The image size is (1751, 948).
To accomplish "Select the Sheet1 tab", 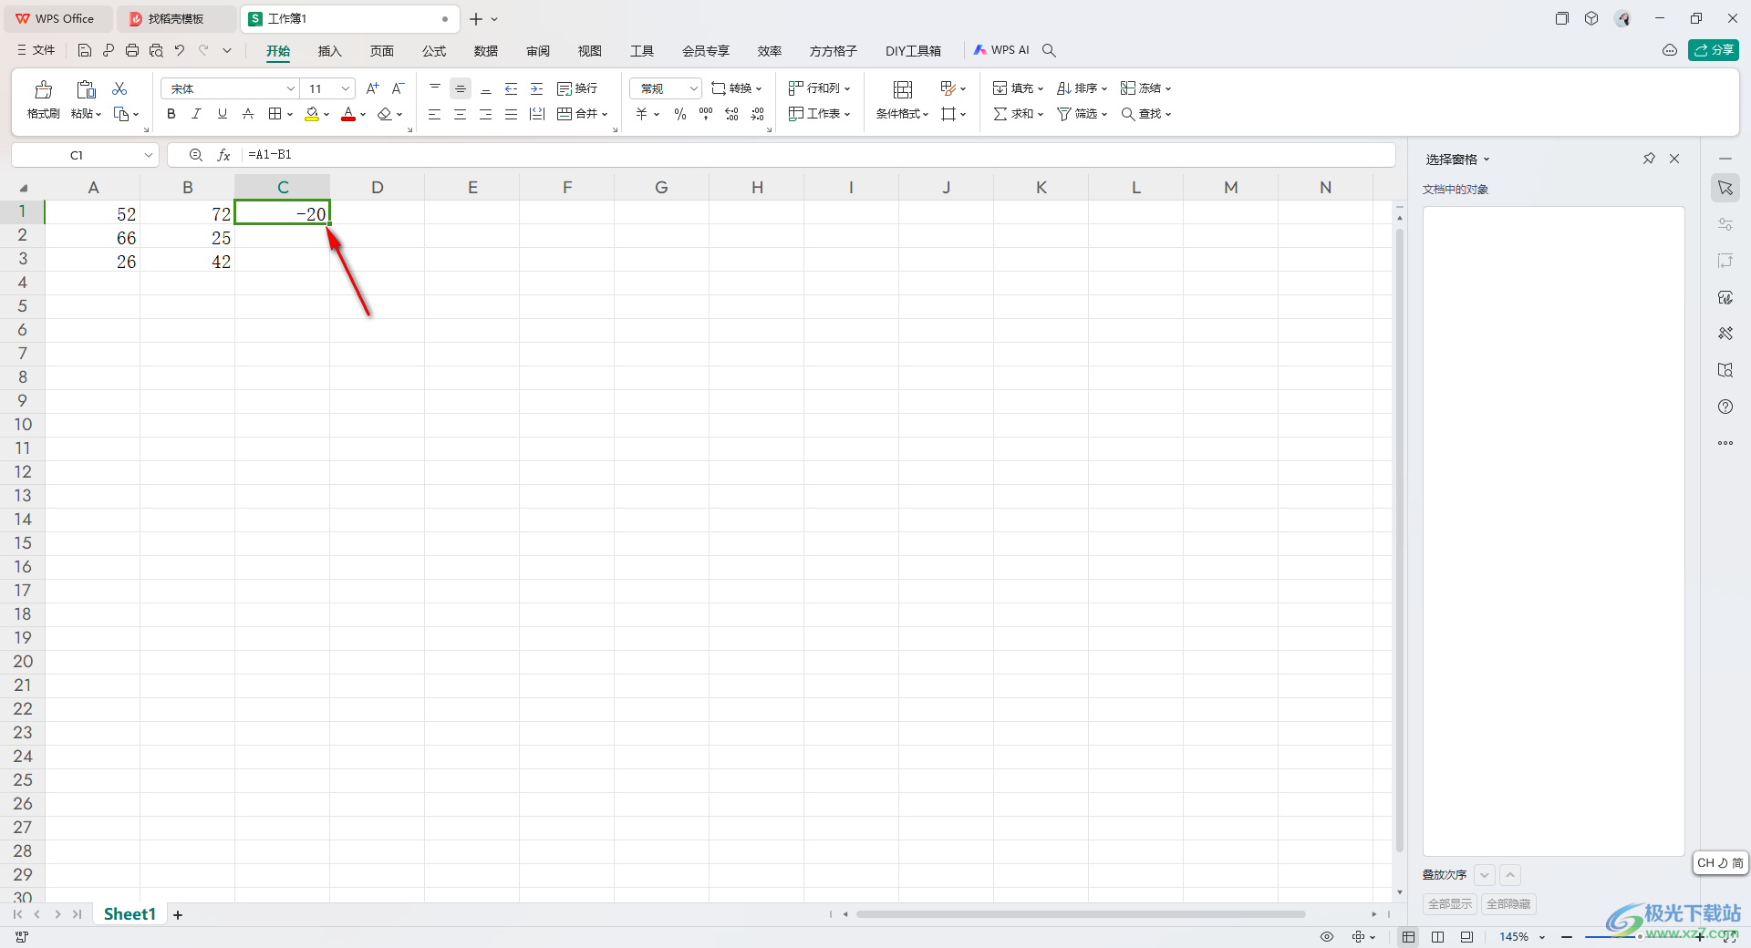I will pyautogui.click(x=130, y=914).
